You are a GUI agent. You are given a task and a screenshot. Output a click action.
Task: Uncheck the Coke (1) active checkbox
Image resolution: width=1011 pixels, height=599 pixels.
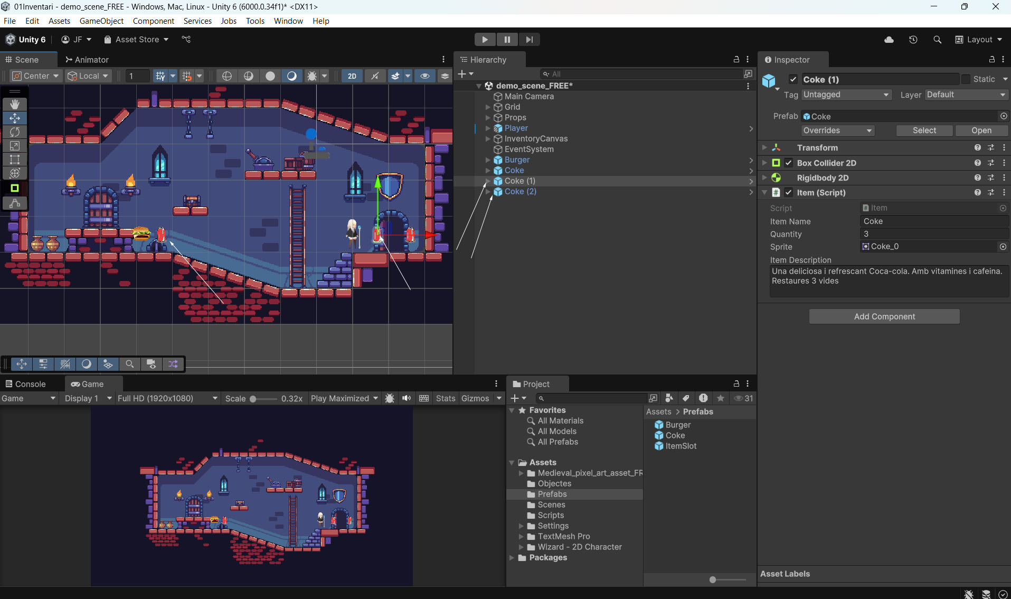pyautogui.click(x=793, y=79)
